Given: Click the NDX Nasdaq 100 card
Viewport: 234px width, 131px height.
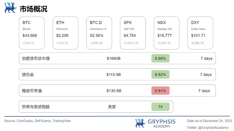Looking at the screenshot, I should click(x=166, y=33).
